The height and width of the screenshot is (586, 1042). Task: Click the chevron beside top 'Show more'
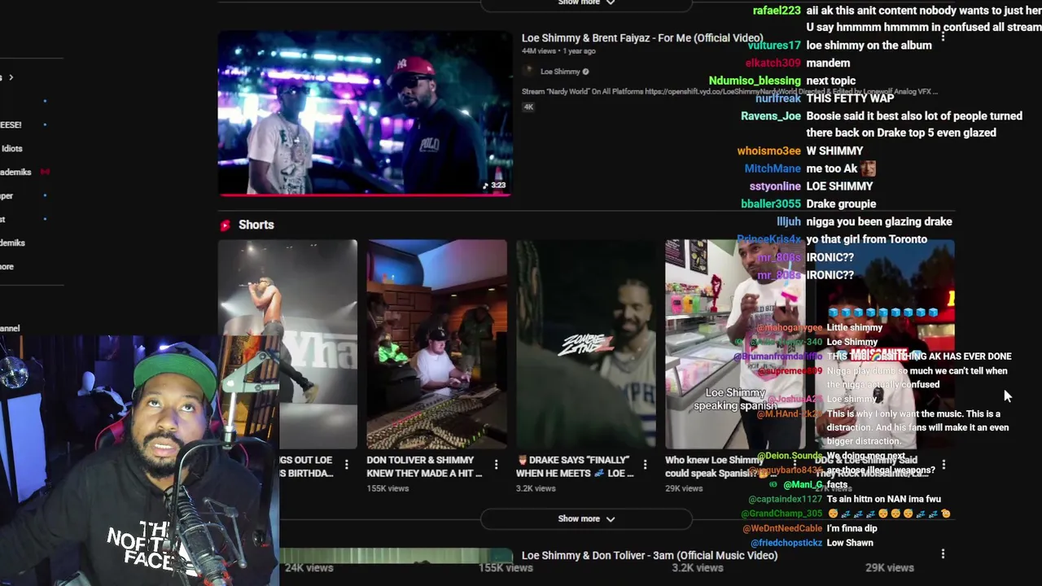[611, 2]
